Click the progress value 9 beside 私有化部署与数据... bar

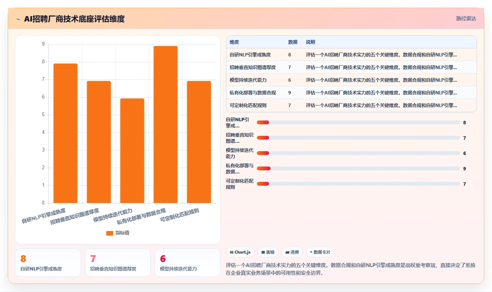click(465, 168)
